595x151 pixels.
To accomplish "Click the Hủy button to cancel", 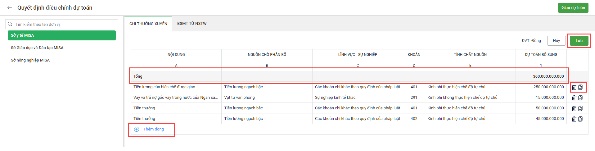I will coord(556,41).
